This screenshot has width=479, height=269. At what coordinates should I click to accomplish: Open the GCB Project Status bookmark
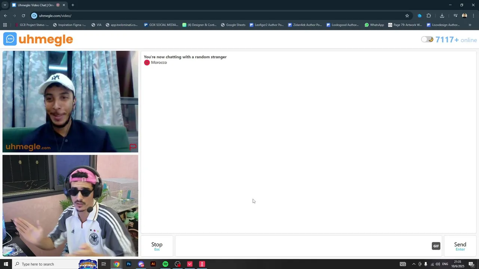pyautogui.click(x=31, y=25)
